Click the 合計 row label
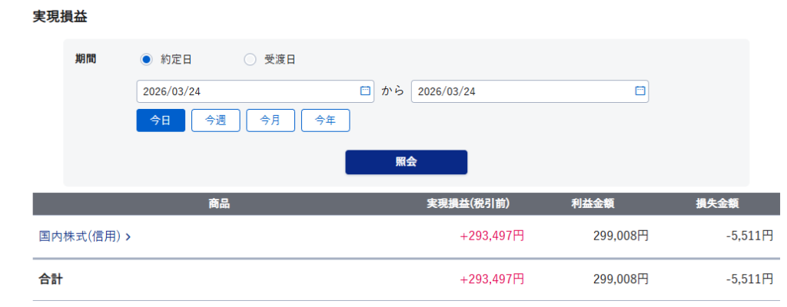This screenshot has width=787, height=307. (x=51, y=279)
